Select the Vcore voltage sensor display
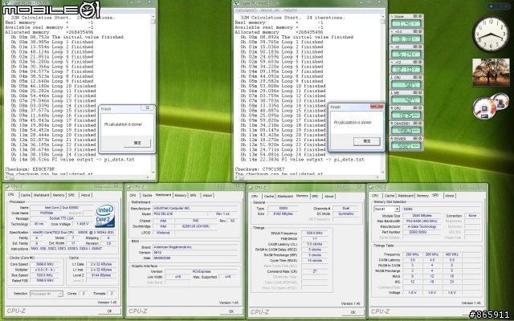 (x=406, y=23)
